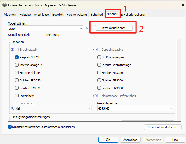Expand the Gesamtspeicher 4096 MB dropdown
This screenshot has height=144, width=186.
[135, 108]
